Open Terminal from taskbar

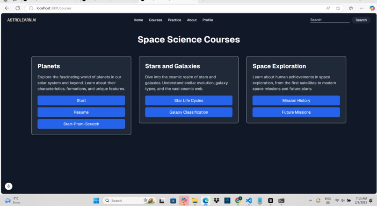click(281, 200)
